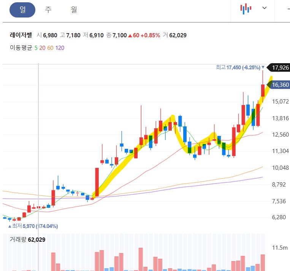Image resolution: width=290 pixels, height=271 pixels.
Task: Click the 11,304 price axis label
Action: point(280,151)
